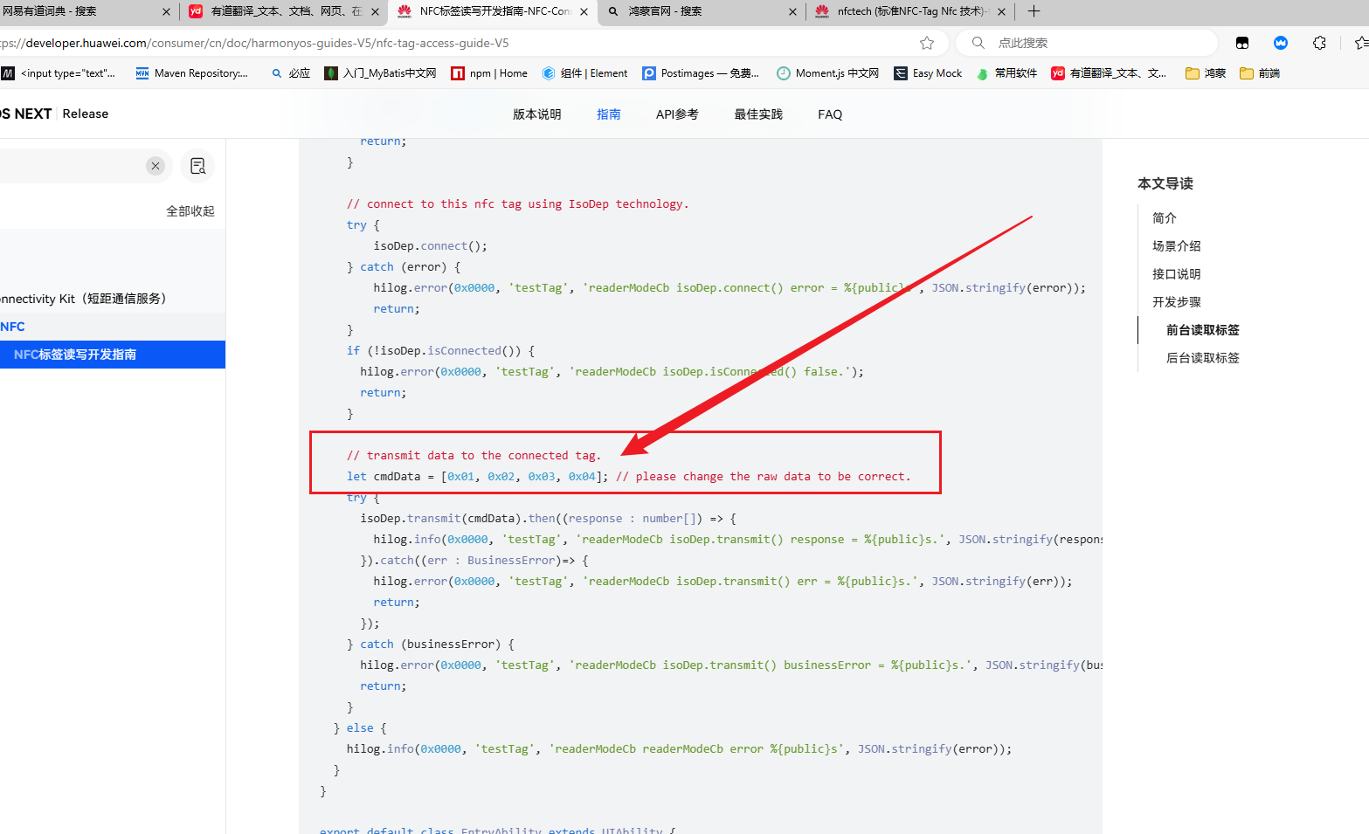Open the 入门_MyBatis中文网 bookmark
The height and width of the screenshot is (834, 1369).
point(381,73)
